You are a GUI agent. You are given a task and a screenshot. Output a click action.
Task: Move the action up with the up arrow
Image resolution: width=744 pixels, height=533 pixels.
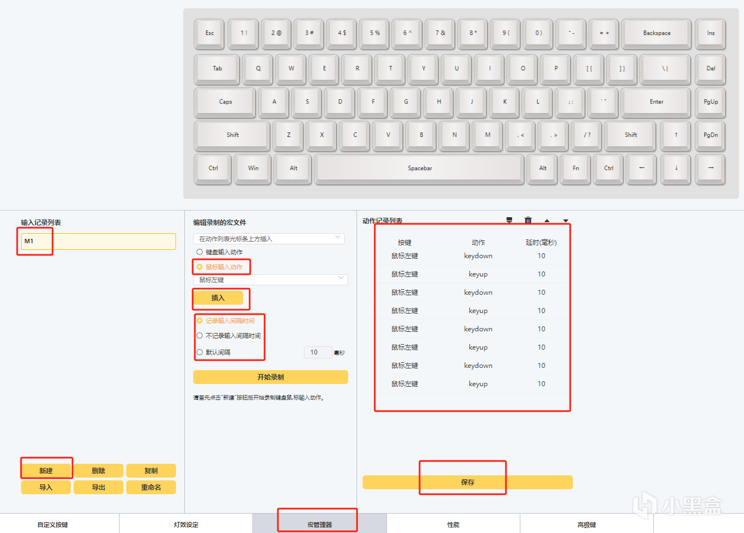click(x=547, y=221)
